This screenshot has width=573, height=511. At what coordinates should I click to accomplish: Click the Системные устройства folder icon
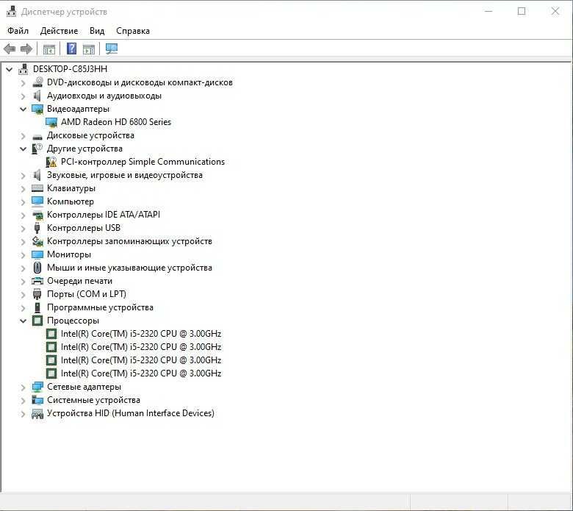click(x=37, y=400)
